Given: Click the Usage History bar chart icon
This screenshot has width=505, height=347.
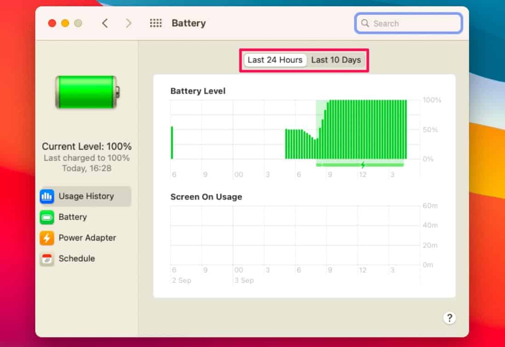Looking at the screenshot, I should (x=47, y=196).
